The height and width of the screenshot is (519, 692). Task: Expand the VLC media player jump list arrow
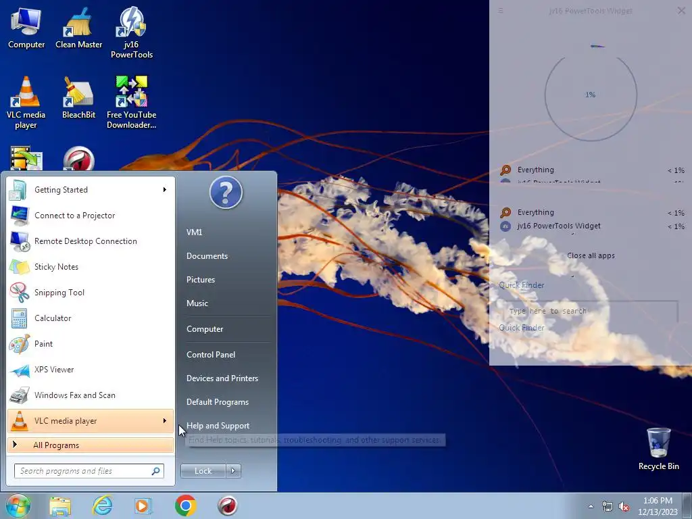165,420
